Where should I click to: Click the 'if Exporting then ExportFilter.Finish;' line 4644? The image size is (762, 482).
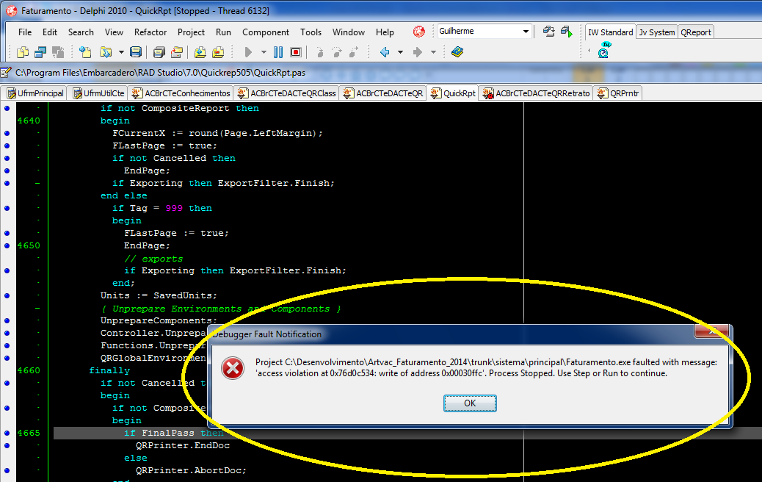click(223, 184)
